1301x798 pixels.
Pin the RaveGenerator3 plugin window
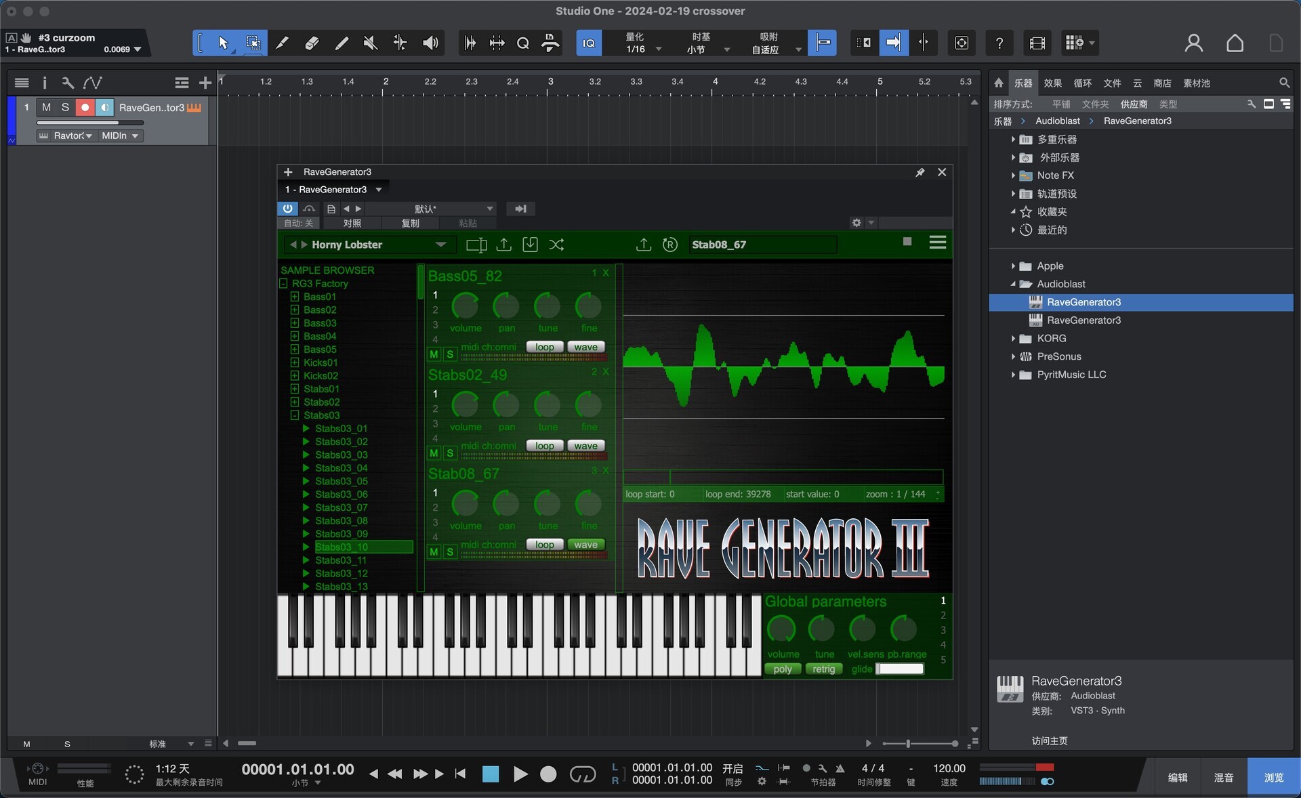[920, 172]
